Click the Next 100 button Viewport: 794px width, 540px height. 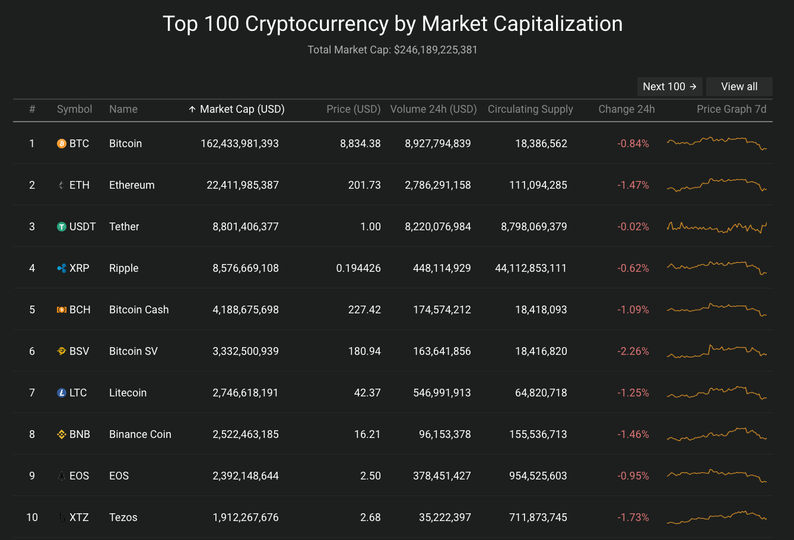pyautogui.click(x=669, y=87)
